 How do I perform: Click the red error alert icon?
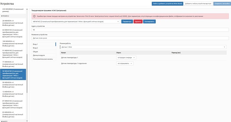(x=34, y=16)
